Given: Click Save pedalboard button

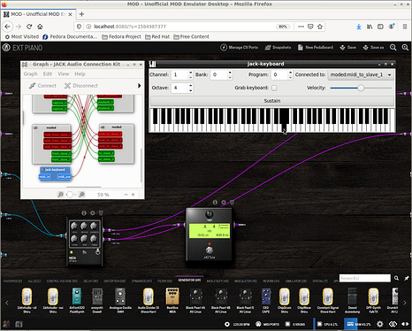Looking at the screenshot, I should coord(347,48).
